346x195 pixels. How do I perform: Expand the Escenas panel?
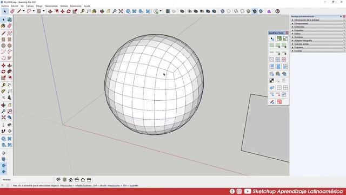[318, 51]
